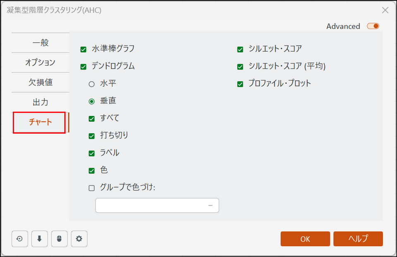Switch to the オプション tab
The height and width of the screenshot is (257, 397).
pyautogui.click(x=41, y=62)
